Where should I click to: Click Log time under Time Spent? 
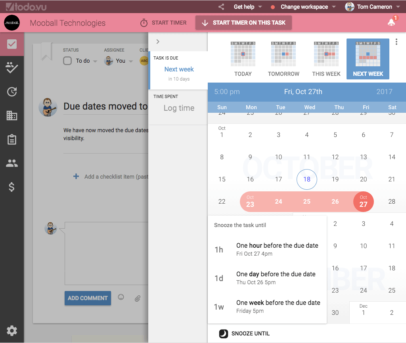click(x=179, y=108)
